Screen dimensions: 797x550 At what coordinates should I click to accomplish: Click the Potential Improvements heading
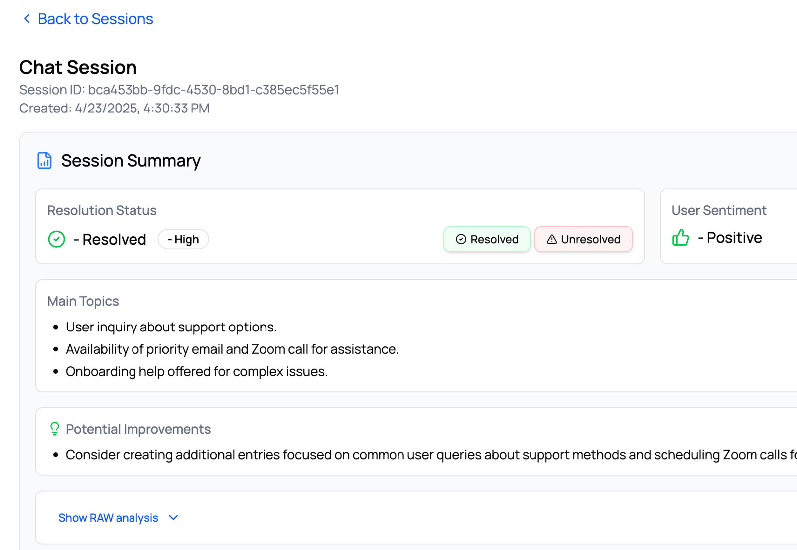(x=138, y=429)
